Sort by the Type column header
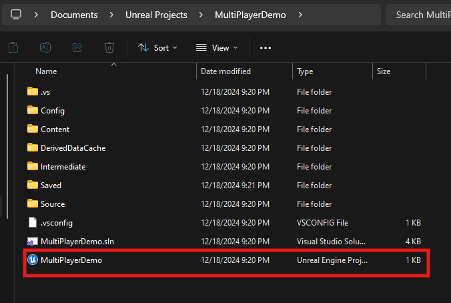The width and height of the screenshot is (451, 303). [305, 71]
